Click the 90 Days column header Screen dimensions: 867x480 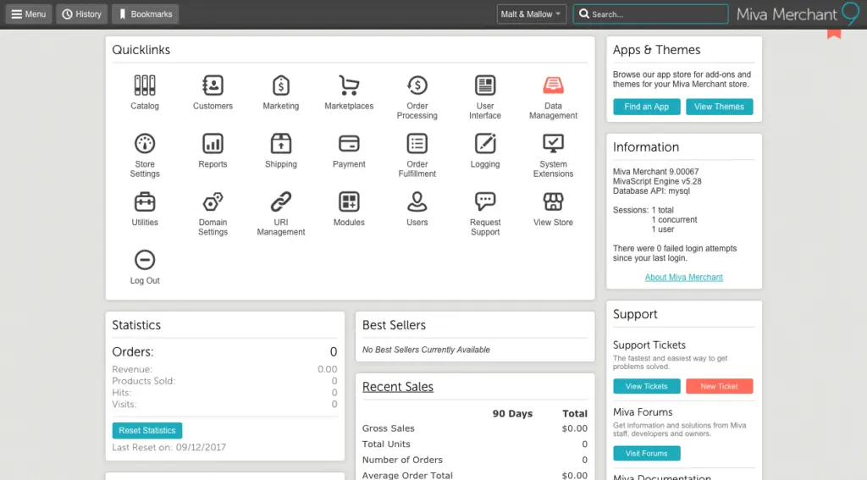[512, 413]
